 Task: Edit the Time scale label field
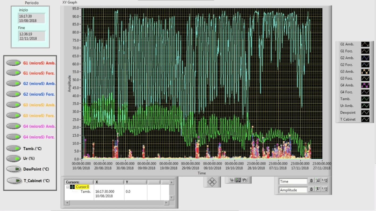pyautogui.click(x=293, y=181)
